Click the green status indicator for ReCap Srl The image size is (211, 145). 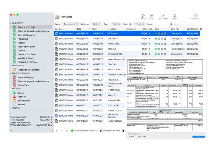156,39
